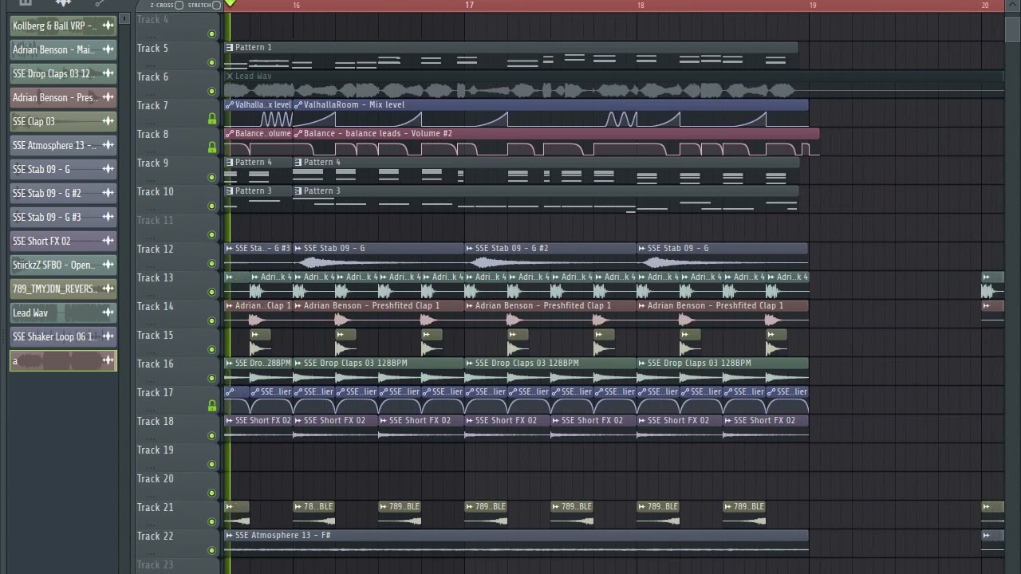The width and height of the screenshot is (1021, 574).
Task: Mute Track 12 using its green LED
Action: (211, 263)
